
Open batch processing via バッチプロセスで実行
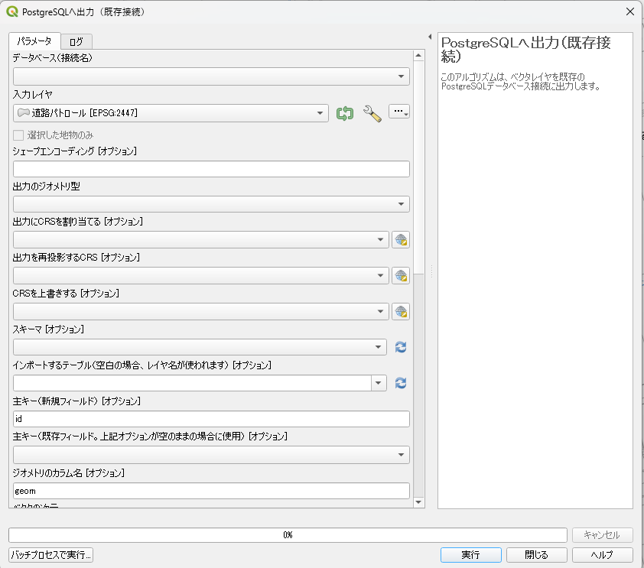coord(50,554)
